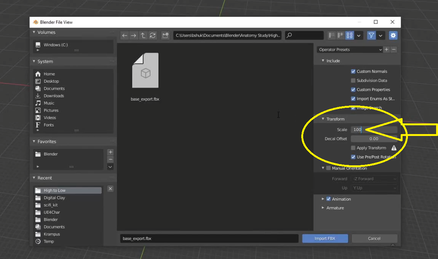The height and width of the screenshot is (259, 438).
Task: Enable Apply Transform checkbox
Action: (x=353, y=148)
